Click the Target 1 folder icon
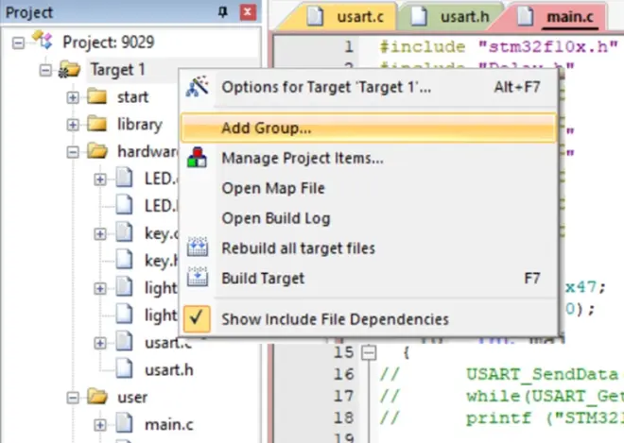Image resolution: width=624 pixels, height=443 pixels. coord(69,70)
